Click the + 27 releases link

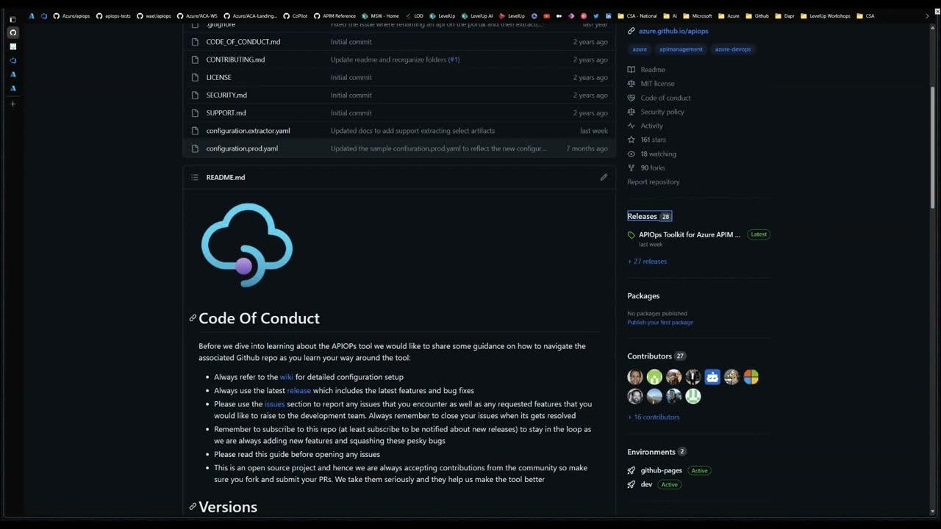click(x=647, y=261)
